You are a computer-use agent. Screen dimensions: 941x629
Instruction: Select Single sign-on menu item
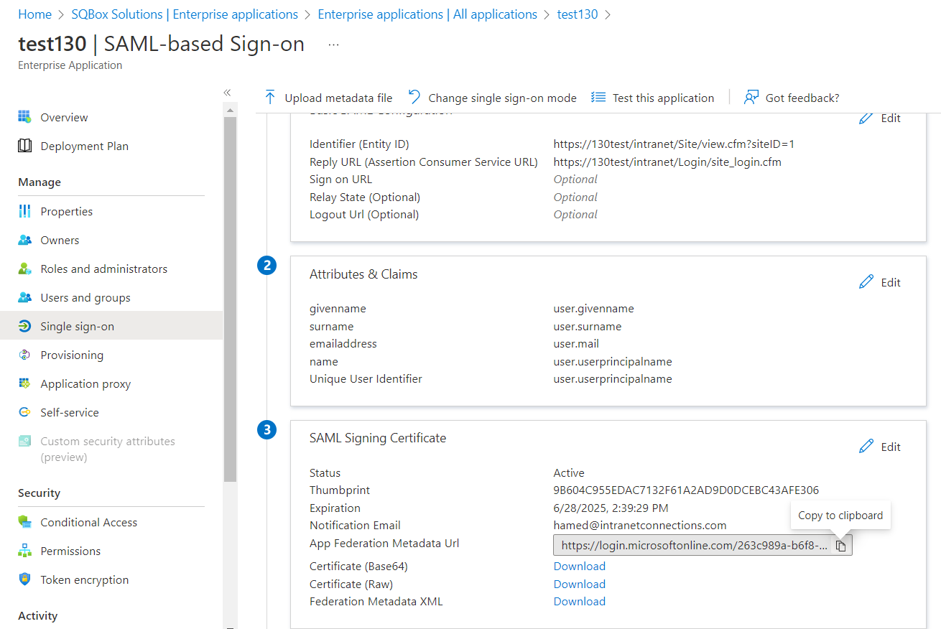[x=111, y=326]
